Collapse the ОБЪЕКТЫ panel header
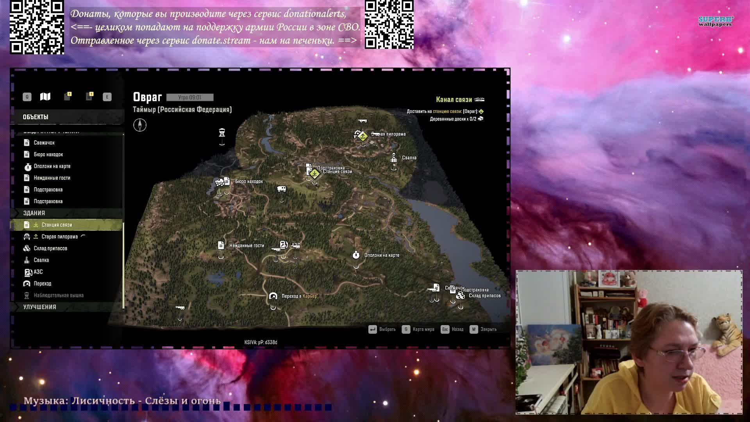 pyautogui.click(x=36, y=117)
